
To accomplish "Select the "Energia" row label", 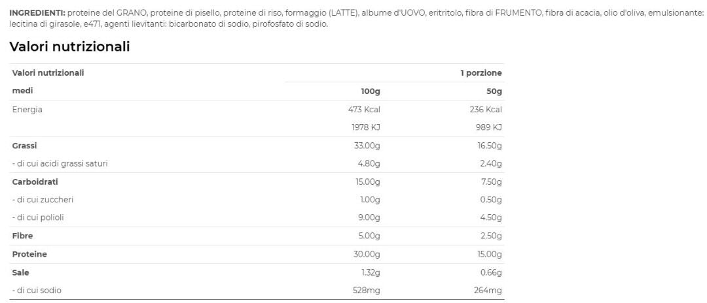I will (x=27, y=110).
